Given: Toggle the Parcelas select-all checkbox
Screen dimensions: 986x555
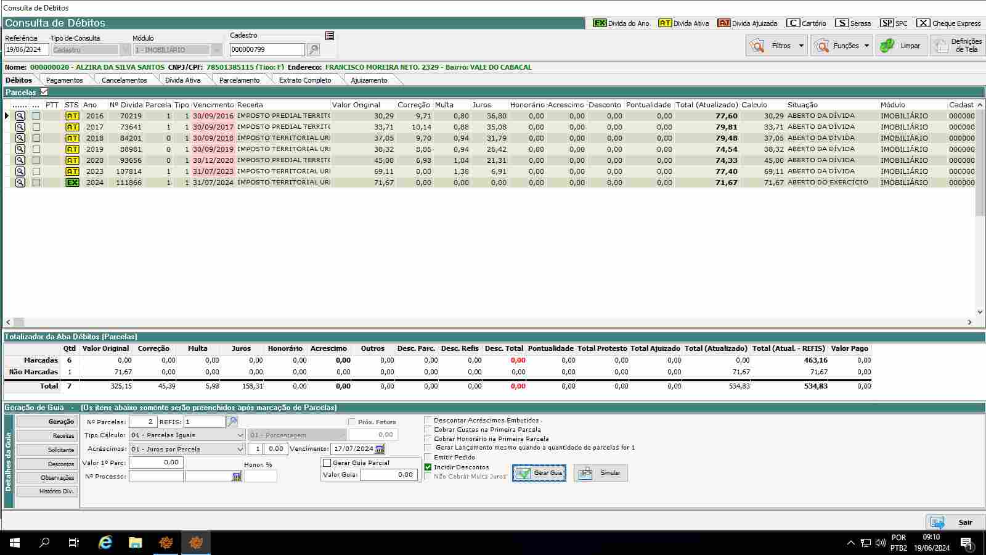Looking at the screenshot, I should pyautogui.click(x=44, y=92).
